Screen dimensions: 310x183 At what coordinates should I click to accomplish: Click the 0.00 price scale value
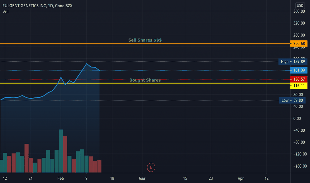click(297, 118)
